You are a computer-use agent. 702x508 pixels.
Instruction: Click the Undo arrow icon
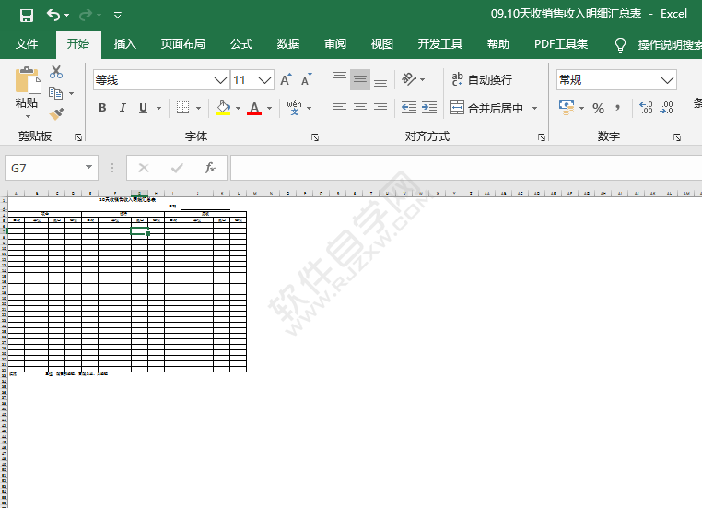tap(53, 15)
